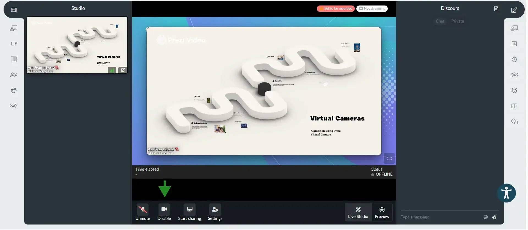Click the coffee cup icon in left sidebar
This screenshot has width=528, height=230.
tap(14, 44)
